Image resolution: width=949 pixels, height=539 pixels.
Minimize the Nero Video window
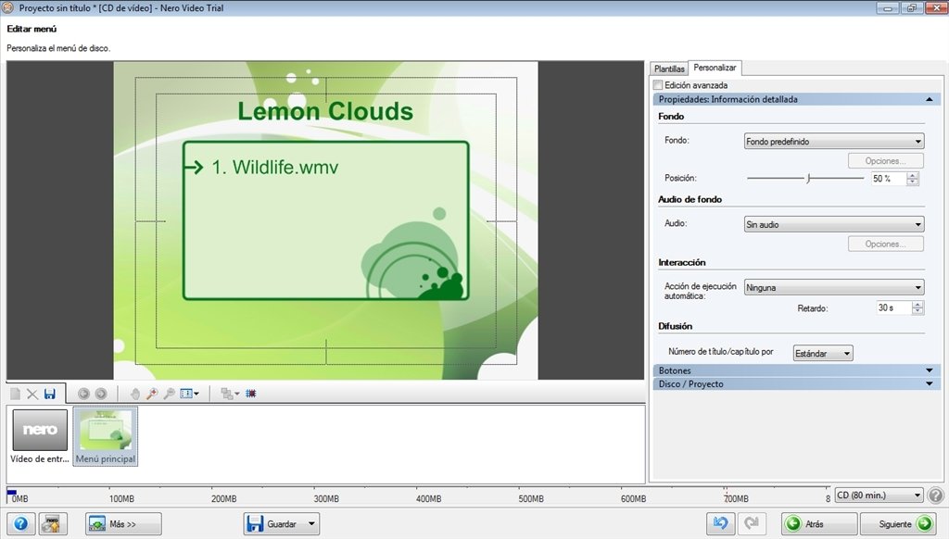point(888,7)
